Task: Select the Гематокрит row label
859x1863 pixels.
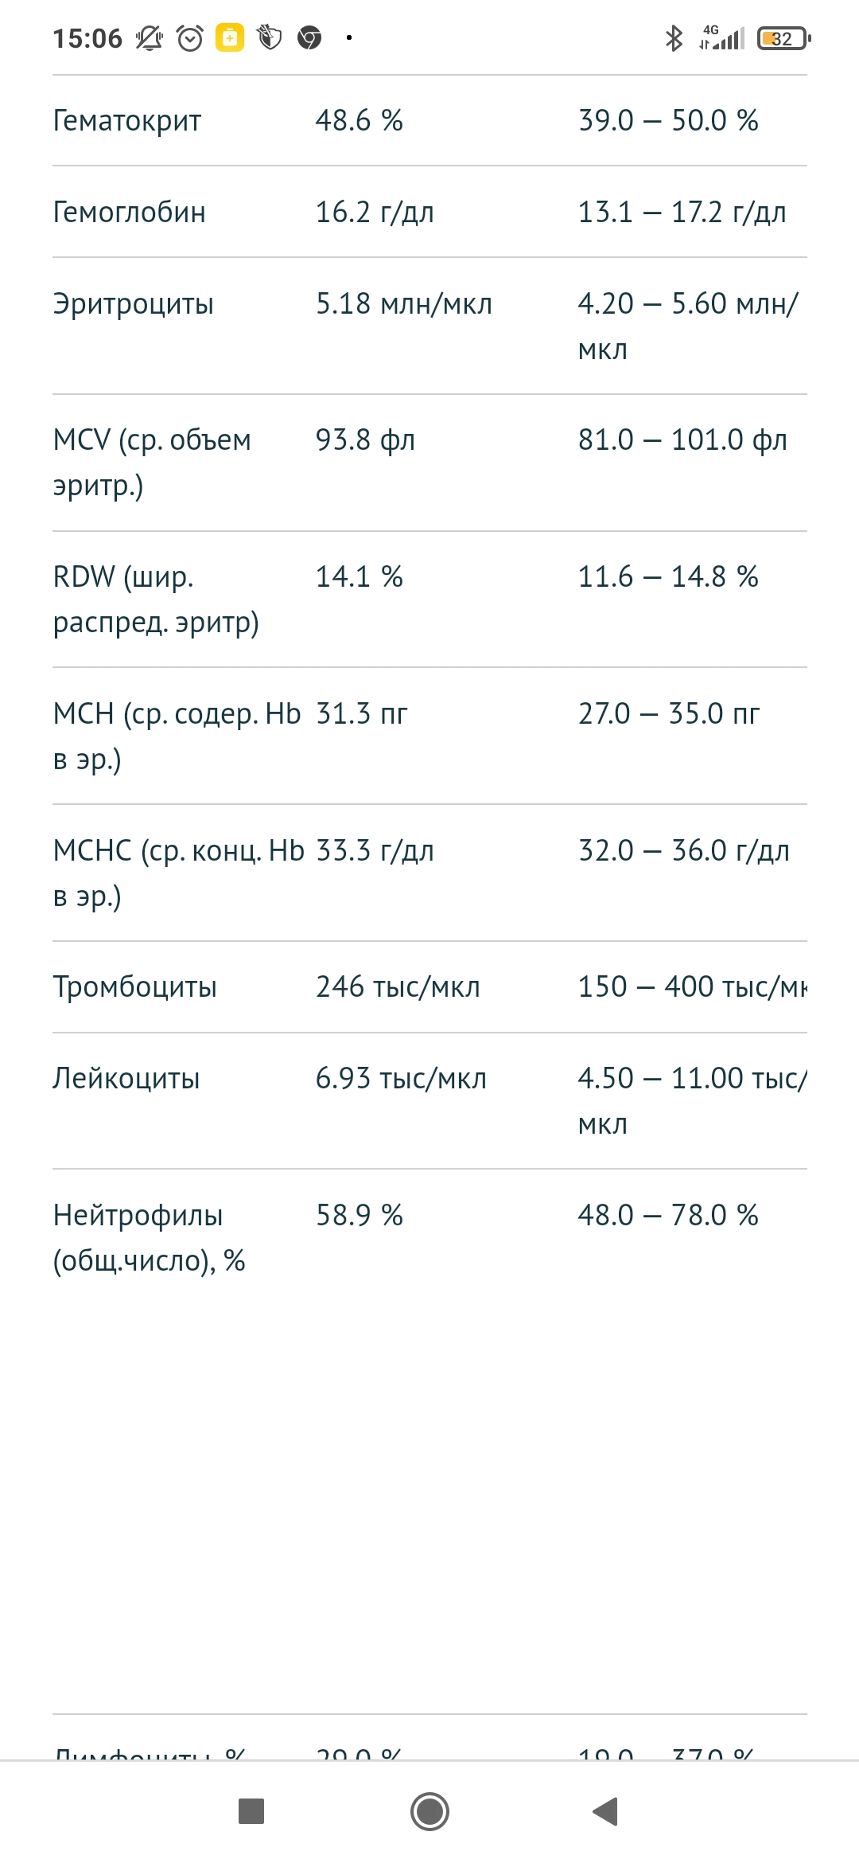Action: [127, 121]
